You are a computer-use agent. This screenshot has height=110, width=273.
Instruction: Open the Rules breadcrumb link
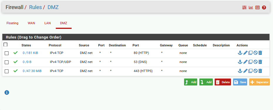tap(35, 7)
